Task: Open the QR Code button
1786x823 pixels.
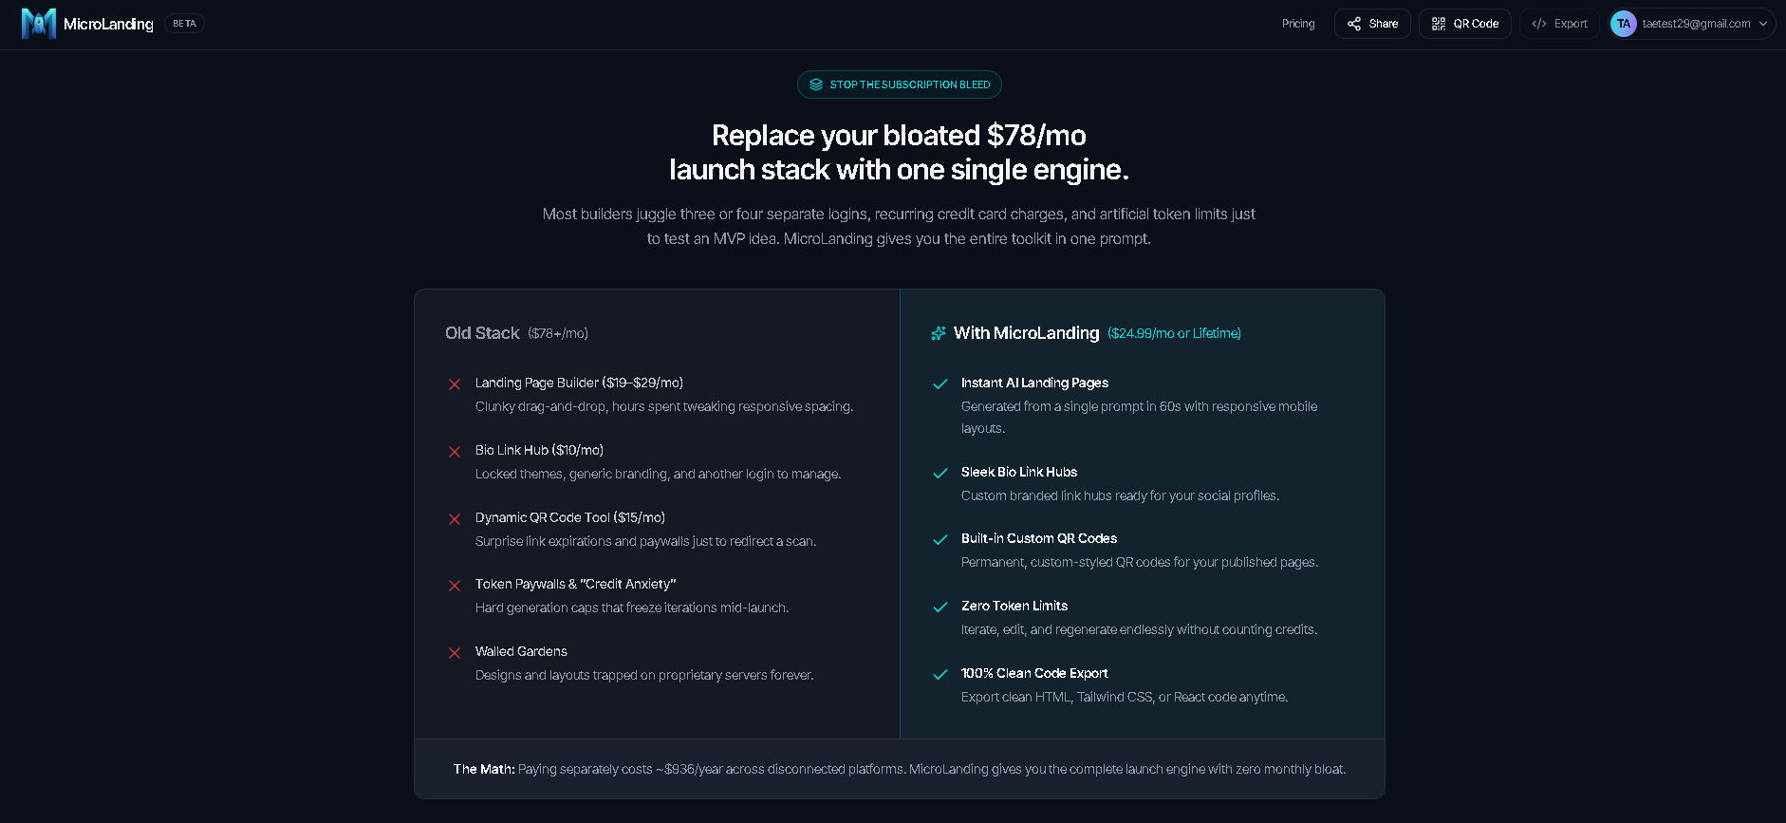Action: pos(1465,24)
